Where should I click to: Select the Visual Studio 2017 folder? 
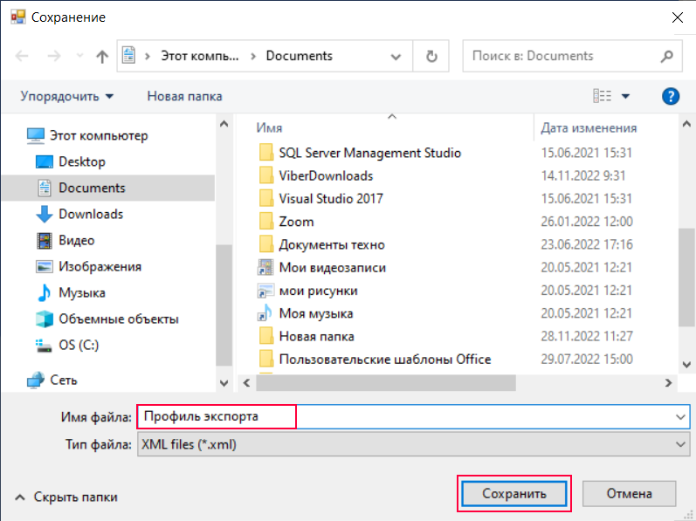330,198
